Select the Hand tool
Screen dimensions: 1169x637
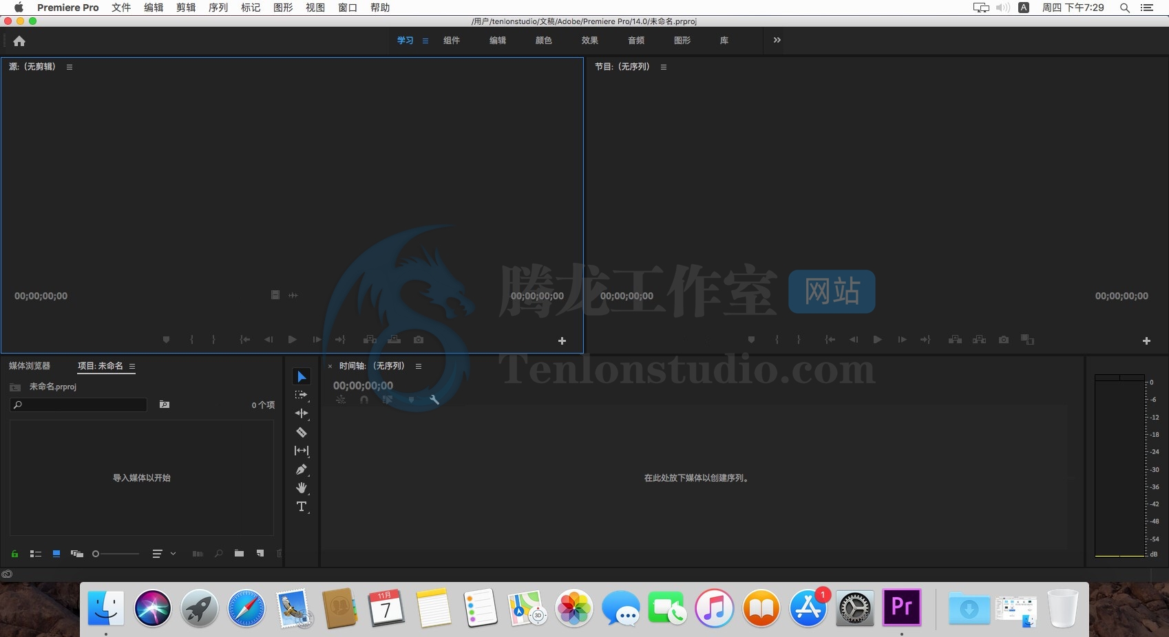click(302, 488)
